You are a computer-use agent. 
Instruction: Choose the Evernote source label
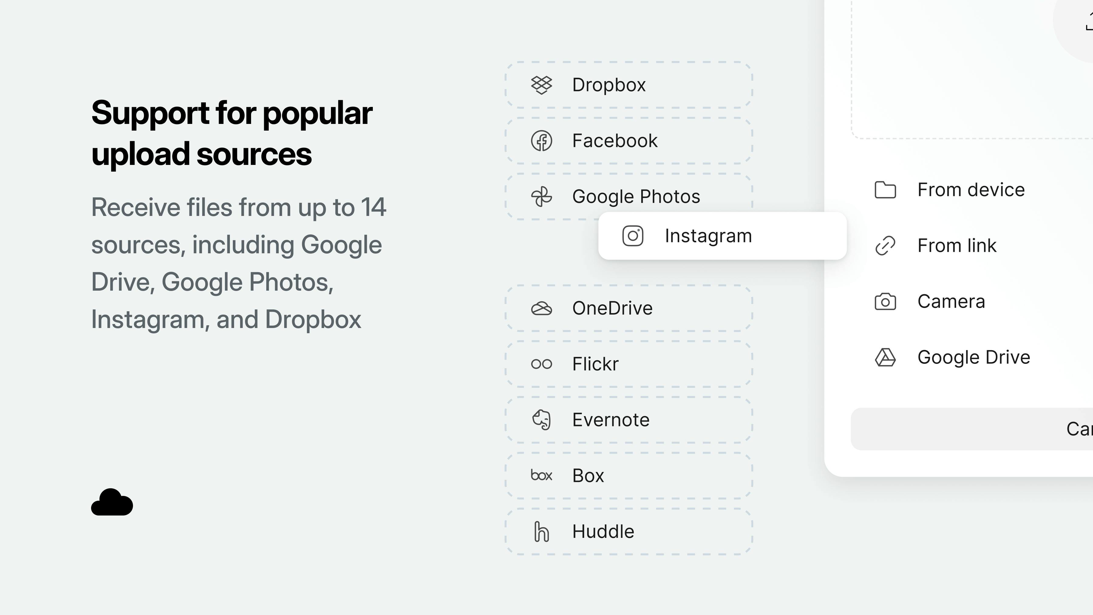click(x=611, y=420)
